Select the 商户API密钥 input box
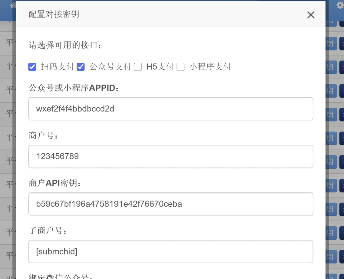This screenshot has width=344, height=279. click(x=171, y=204)
